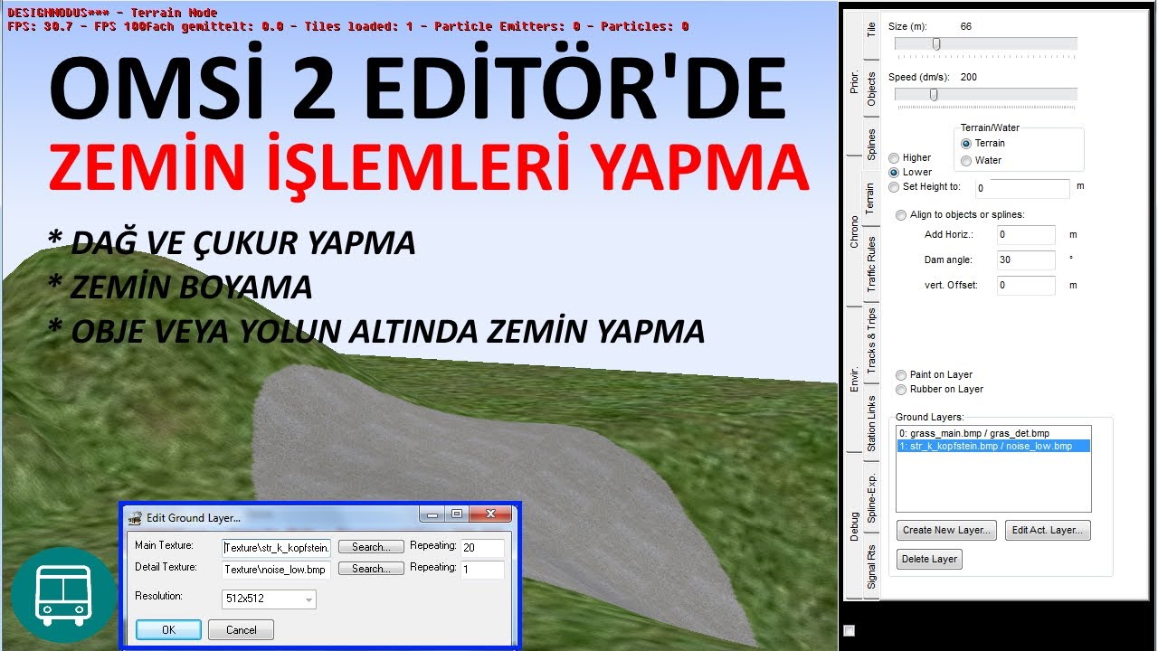The width and height of the screenshot is (1158, 651).
Task: Choose the Lower radio button
Action: tap(910, 172)
